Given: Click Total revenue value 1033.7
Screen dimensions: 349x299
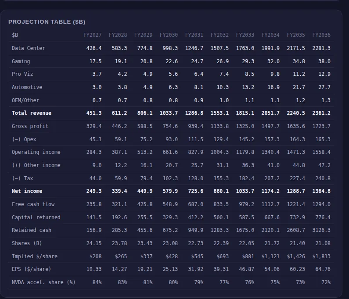Looking at the screenshot, I should point(169,113).
